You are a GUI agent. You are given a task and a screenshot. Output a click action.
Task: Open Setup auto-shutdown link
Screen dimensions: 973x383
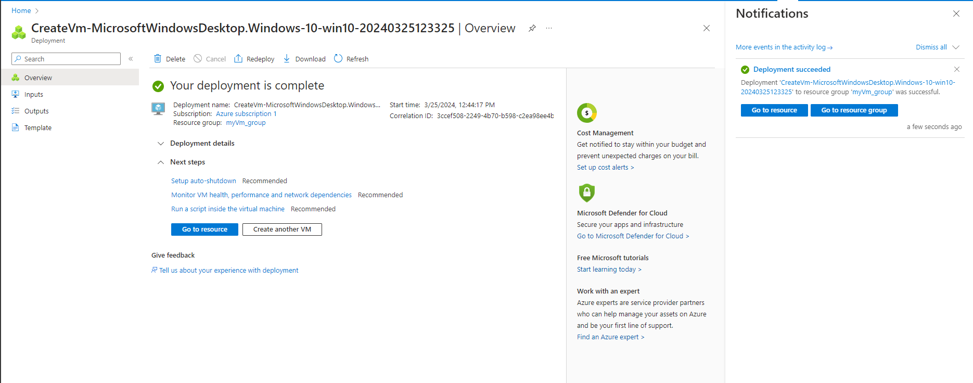[203, 181]
